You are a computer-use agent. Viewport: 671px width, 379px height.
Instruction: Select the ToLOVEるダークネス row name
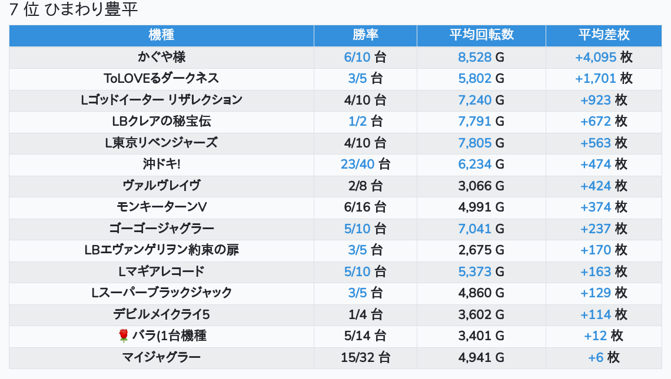coord(161,78)
